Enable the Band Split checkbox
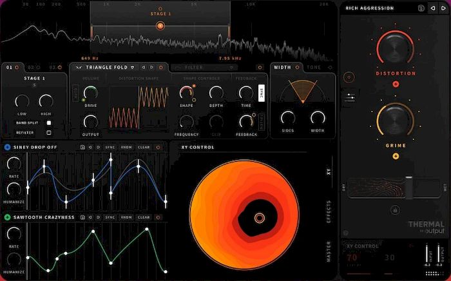 click(x=49, y=123)
